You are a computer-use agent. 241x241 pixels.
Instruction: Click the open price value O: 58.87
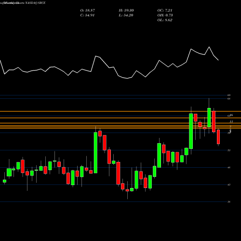click(88, 11)
